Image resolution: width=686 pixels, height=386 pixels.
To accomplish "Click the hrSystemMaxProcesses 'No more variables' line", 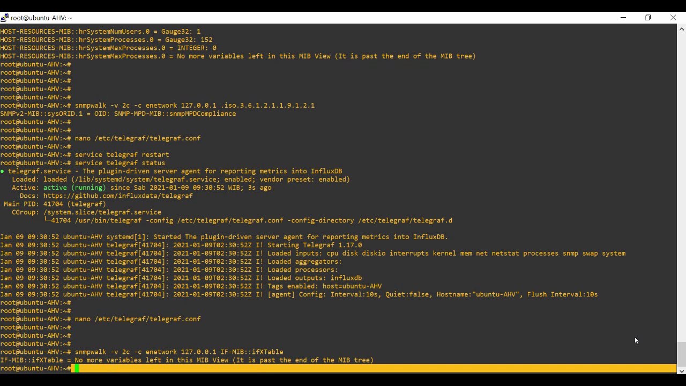I will (238, 56).
